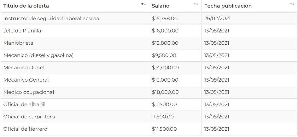298x137 pixels.
Task: Click the $15,798.00 salary value
Action: coord(165,19)
